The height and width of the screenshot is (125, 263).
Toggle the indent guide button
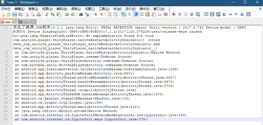(136, 15)
